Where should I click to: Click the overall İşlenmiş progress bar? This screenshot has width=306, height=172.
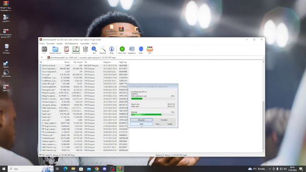click(153, 115)
